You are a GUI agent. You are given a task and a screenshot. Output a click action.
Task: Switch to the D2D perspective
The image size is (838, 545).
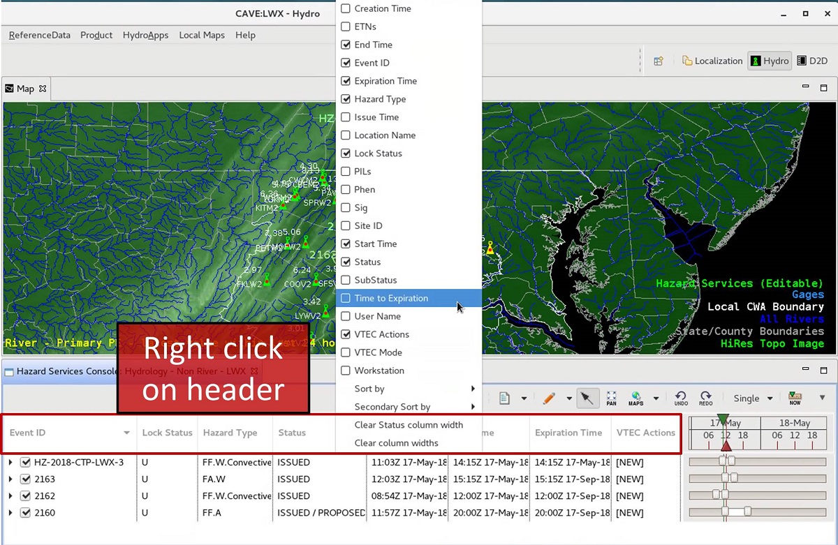[812, 61]
